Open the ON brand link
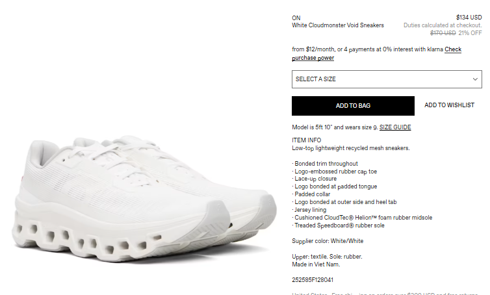490x295 pixels. (x=296, y=18)
